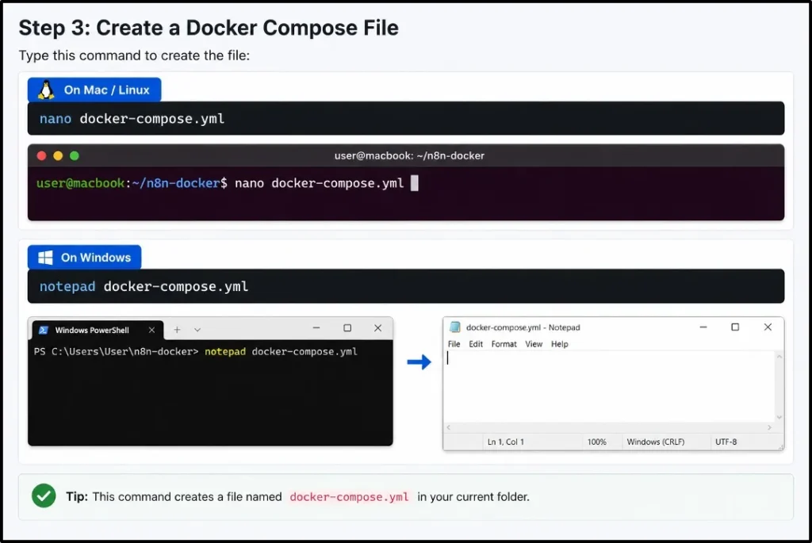Select the Windows PowerShell tab
Viewport: 812px width, 543px height.
click(98, 330)
